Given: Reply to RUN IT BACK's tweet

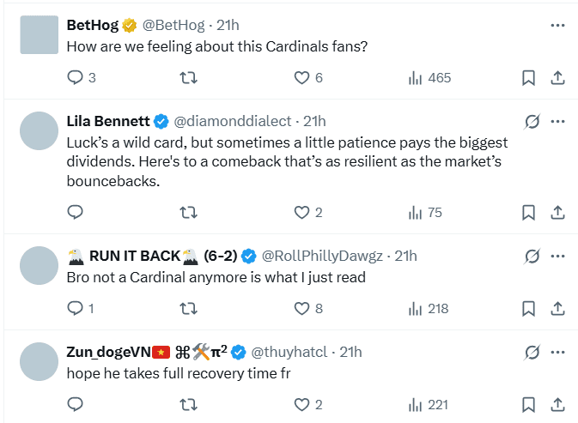Looking at the screenshot, I should pyautogui.click(x=75, y=308).
